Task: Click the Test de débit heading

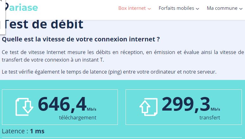Action: 44,24
